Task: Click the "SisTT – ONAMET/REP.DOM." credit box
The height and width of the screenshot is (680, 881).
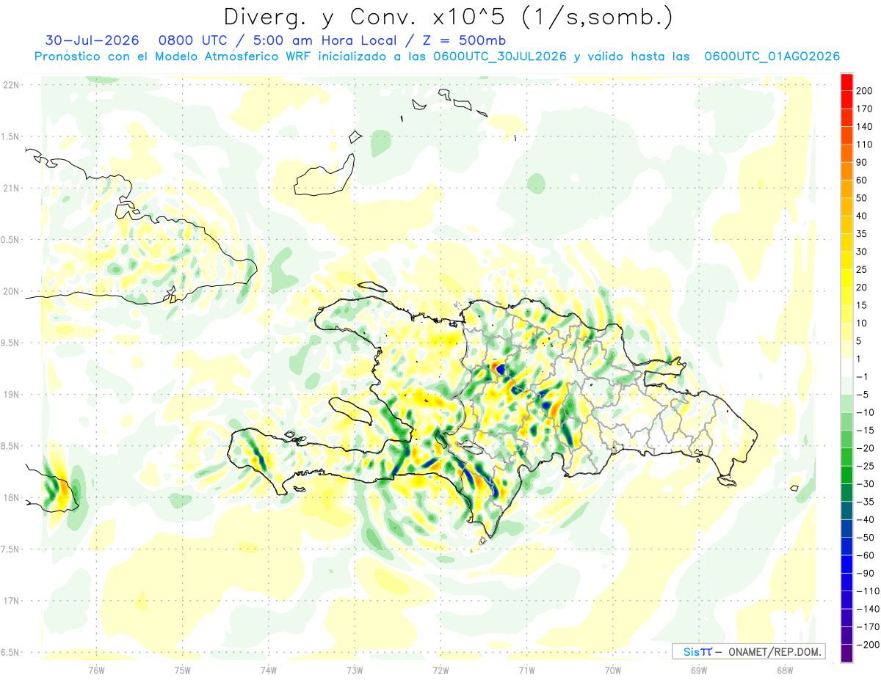Action: [x=748, y=651]
